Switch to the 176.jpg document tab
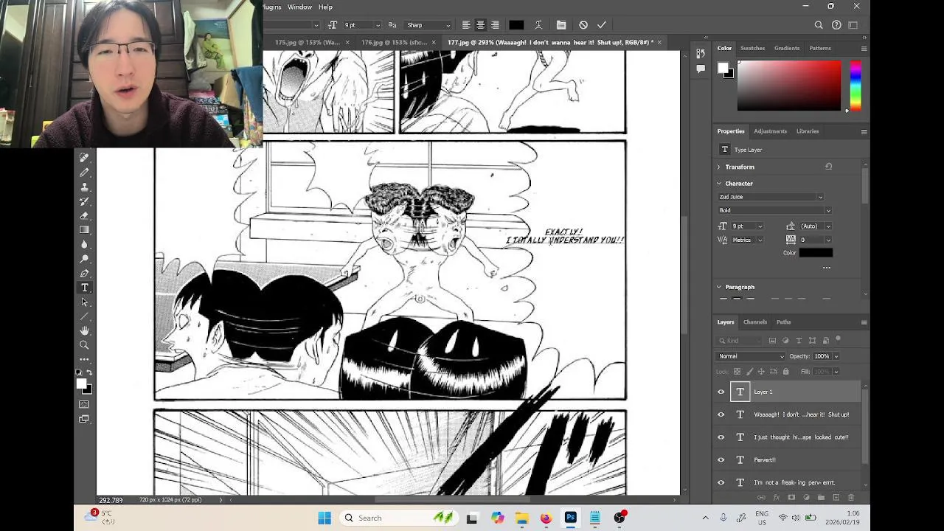Screen dimensions: 944x531 [x=394, y=42]
